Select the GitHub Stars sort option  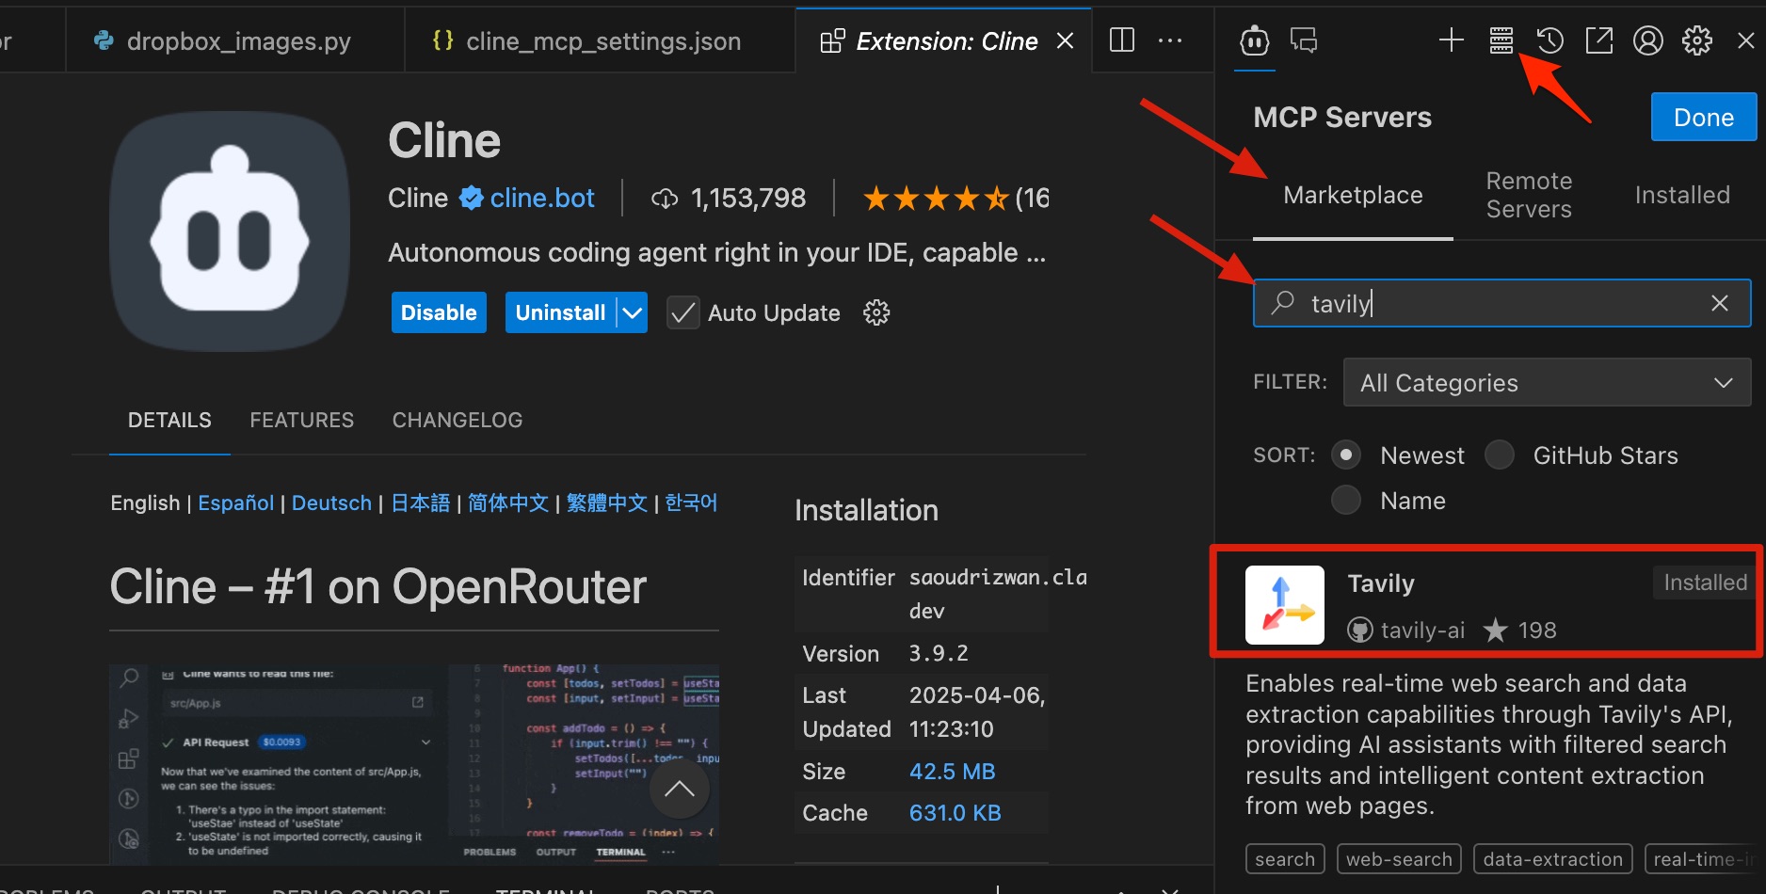pyautogui.click(x=1500, y=455)
